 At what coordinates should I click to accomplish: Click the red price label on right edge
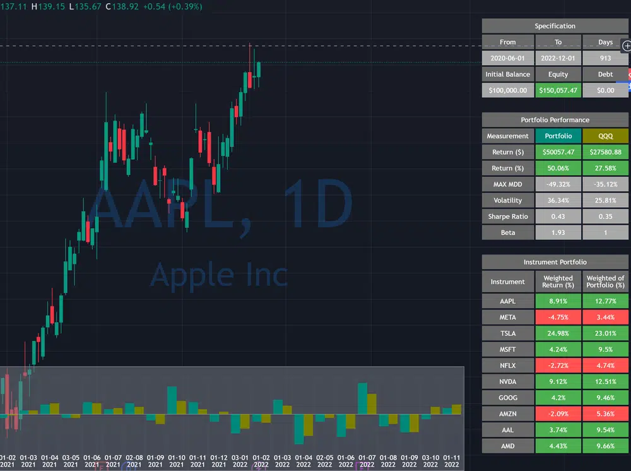point(628,75)
